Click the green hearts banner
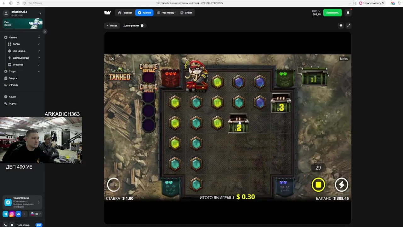403x227 pixels. pos(284,78)
